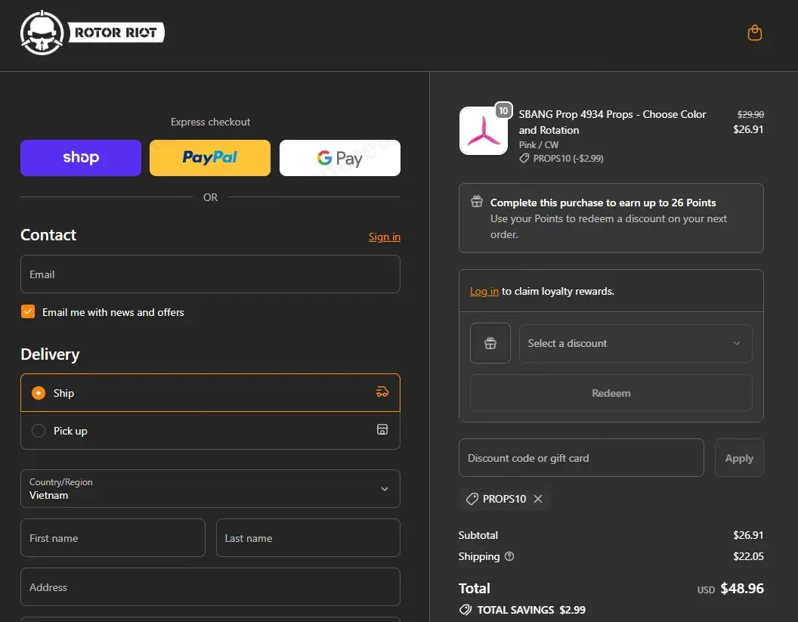Click the Total Savings tag icon
798x622 pixels.
[466, 610]
